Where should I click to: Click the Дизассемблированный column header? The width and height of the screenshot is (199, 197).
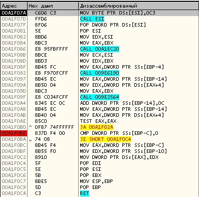(138, 6)
